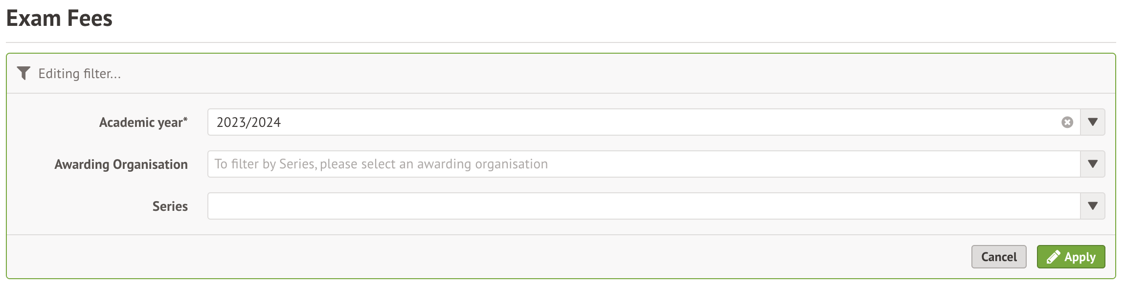
Task: Click the empty footer area left of Cancel
Action: [x=489, y=257]
